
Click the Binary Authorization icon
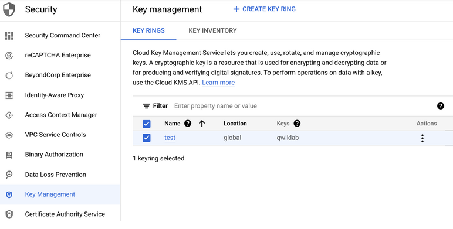tap(9, 155)
